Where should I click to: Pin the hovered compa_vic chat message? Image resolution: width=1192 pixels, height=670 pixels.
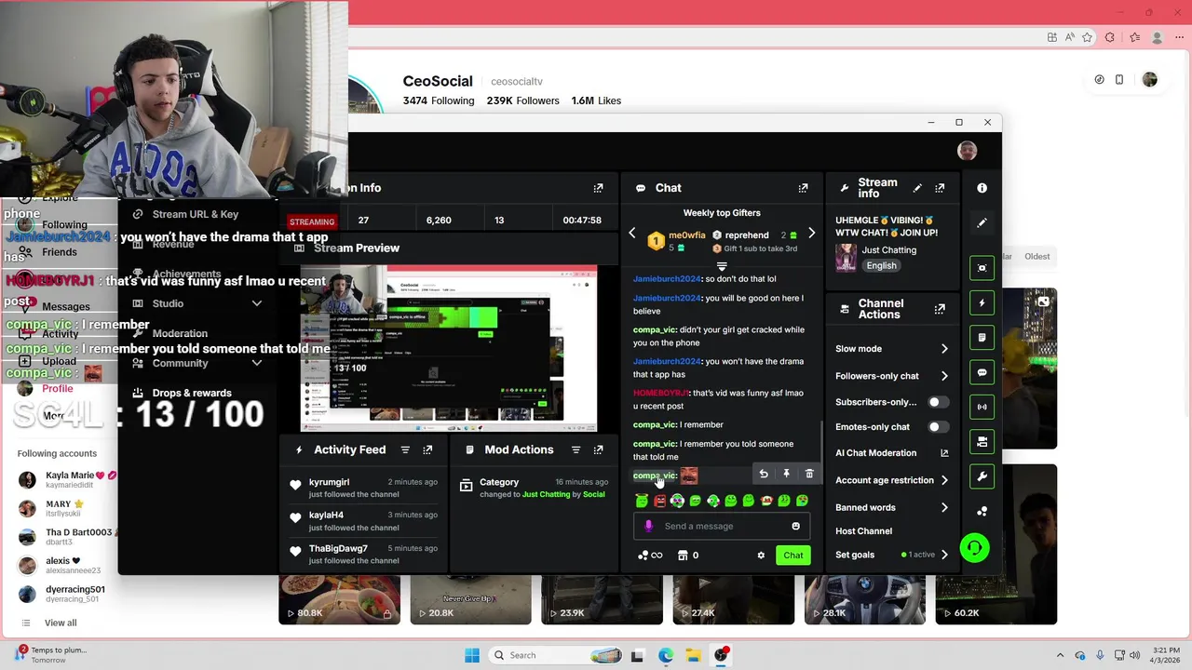[786, 474]
